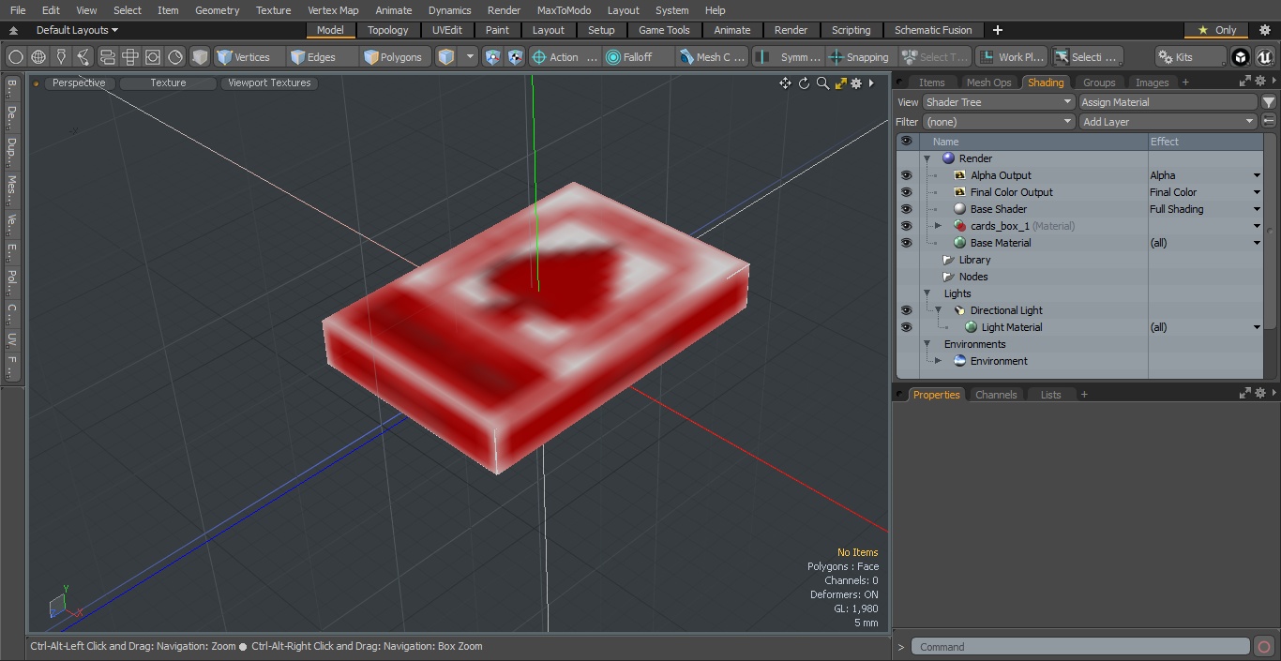Expand the cards_box_1 material group
This screenshot has height=661, width=1281.
938,226
